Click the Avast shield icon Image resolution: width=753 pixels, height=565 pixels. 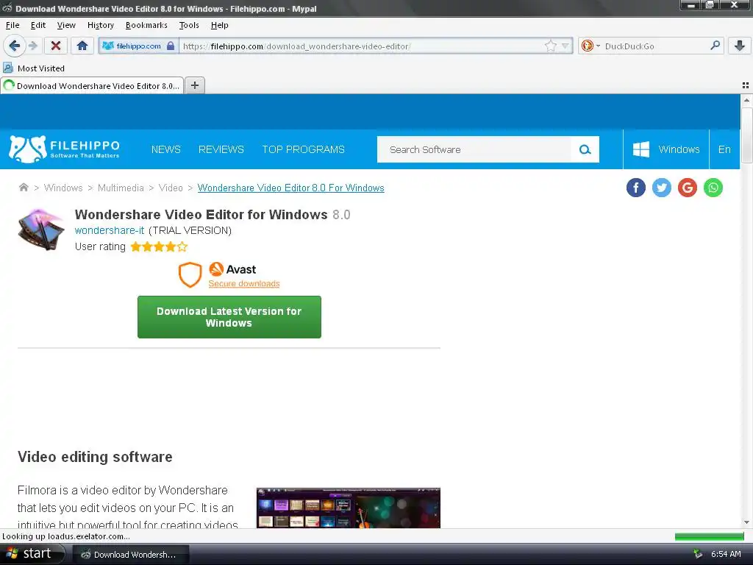pos(190,275)
